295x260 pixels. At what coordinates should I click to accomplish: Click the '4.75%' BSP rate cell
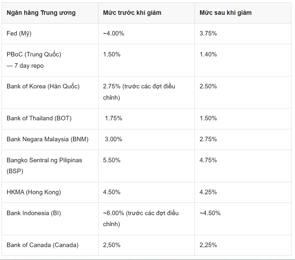(208, 160)
